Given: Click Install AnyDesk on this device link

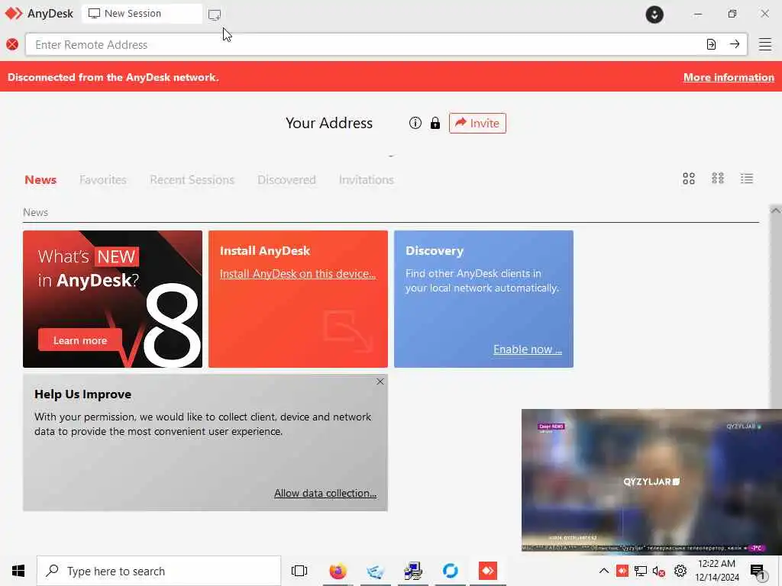Looking at the screenshot, I should click(x=298, y=274).
